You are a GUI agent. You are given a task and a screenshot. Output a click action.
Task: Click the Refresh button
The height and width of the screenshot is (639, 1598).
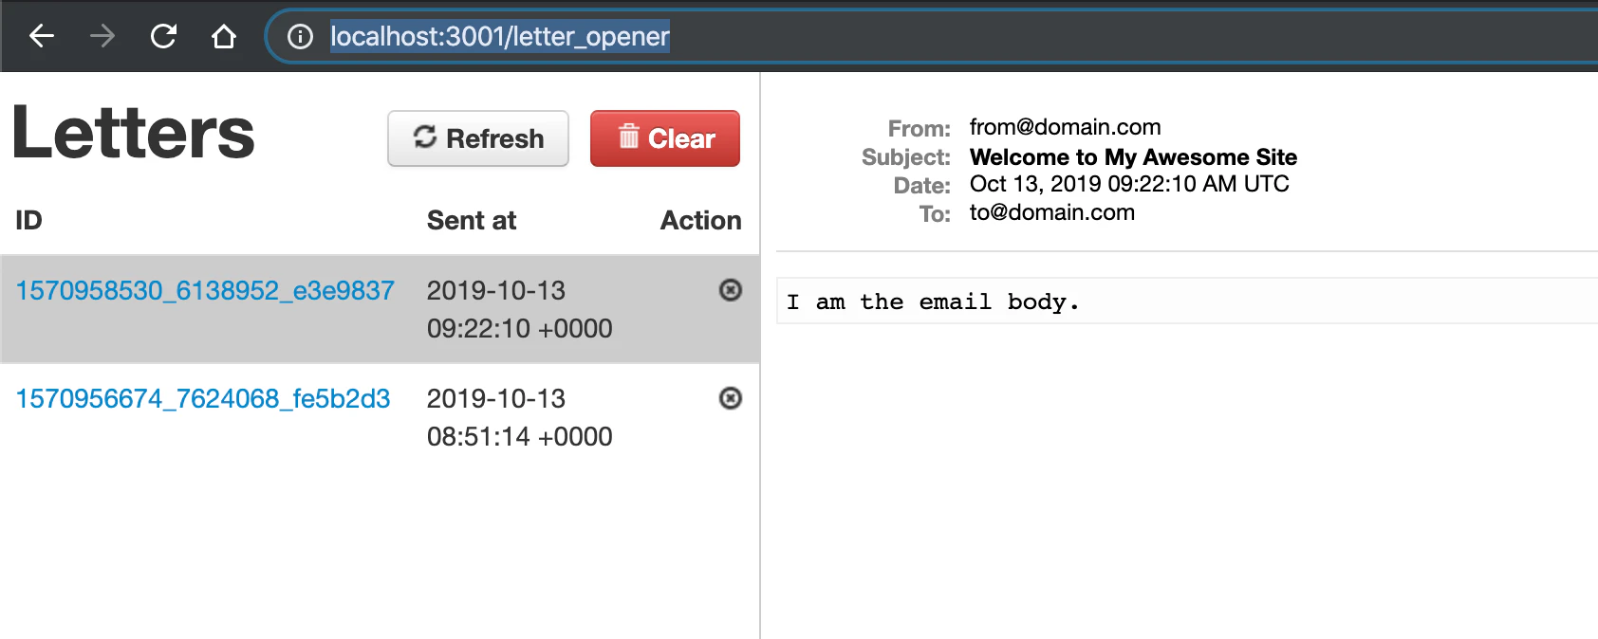[x=478, y=138]
